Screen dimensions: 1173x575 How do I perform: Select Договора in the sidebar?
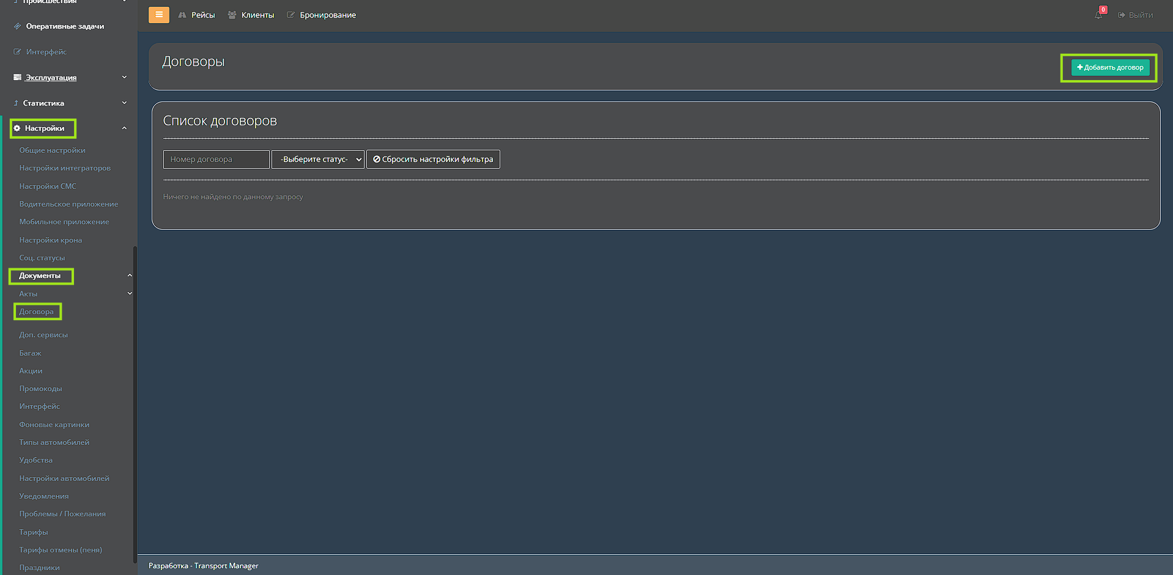tap(36, 312)
